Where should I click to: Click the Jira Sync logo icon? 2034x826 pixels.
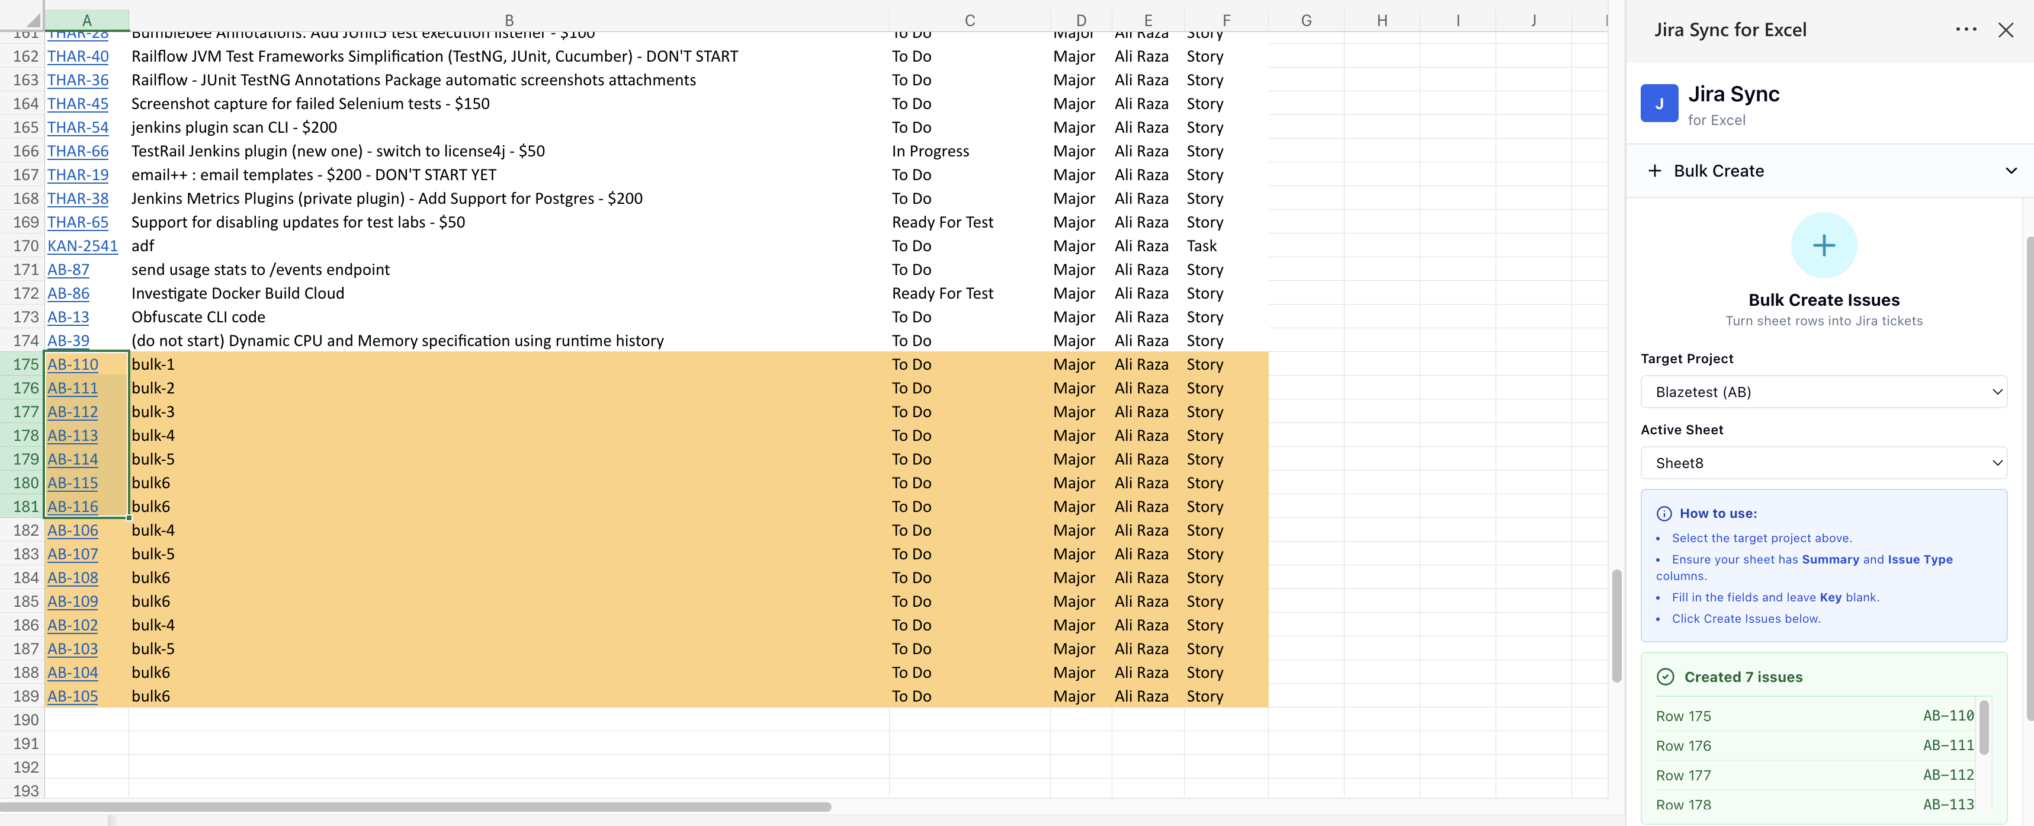coord(1659,103)
